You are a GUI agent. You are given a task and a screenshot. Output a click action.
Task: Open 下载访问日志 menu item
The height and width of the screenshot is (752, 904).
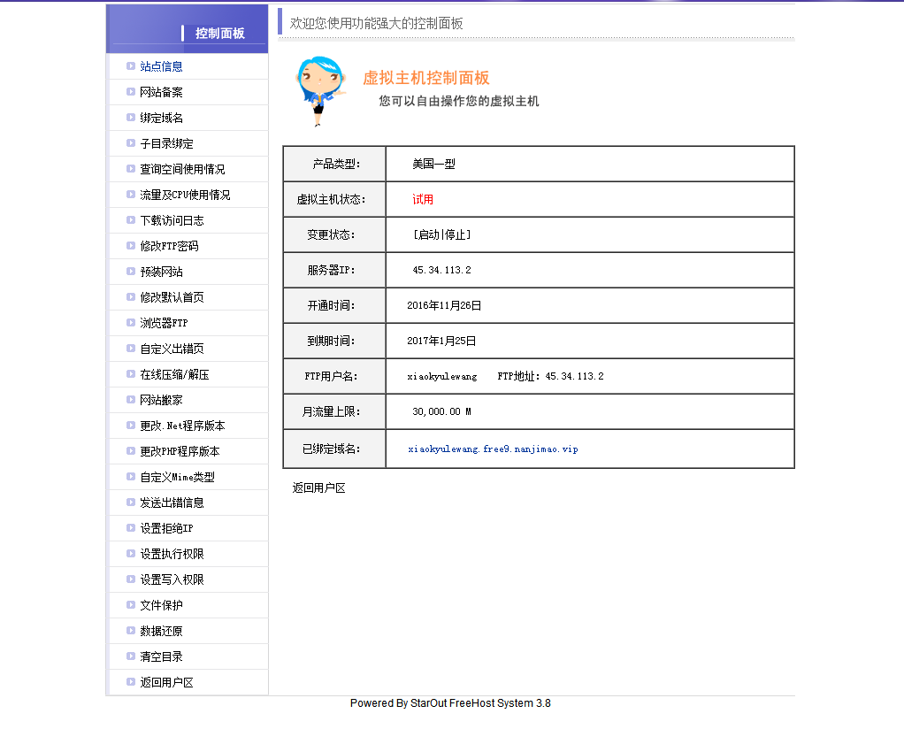tap(172, 220)
